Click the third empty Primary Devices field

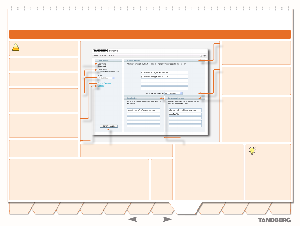click(164, 80)
